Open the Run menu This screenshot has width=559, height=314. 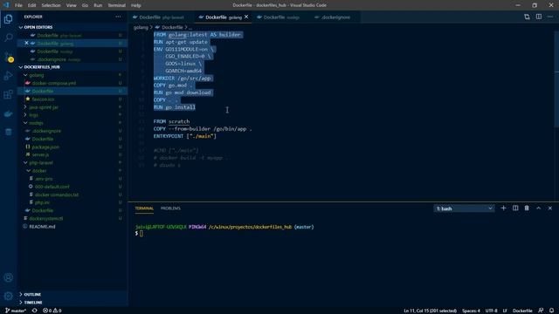pos(98,5)
